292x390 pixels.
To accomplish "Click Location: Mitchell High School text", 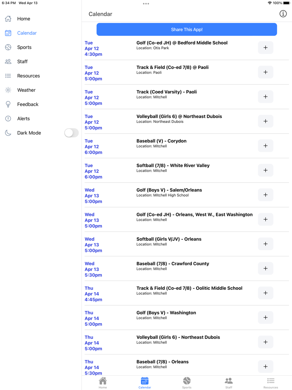I will 163,195.
